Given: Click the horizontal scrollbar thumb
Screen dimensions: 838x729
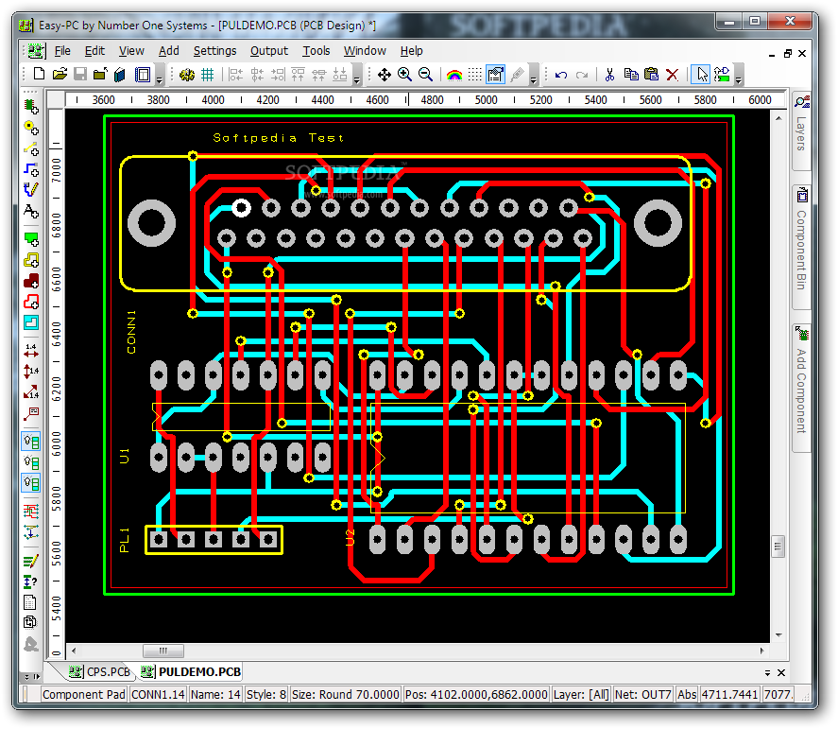Looking at the screenshot, I should (163, 651).
